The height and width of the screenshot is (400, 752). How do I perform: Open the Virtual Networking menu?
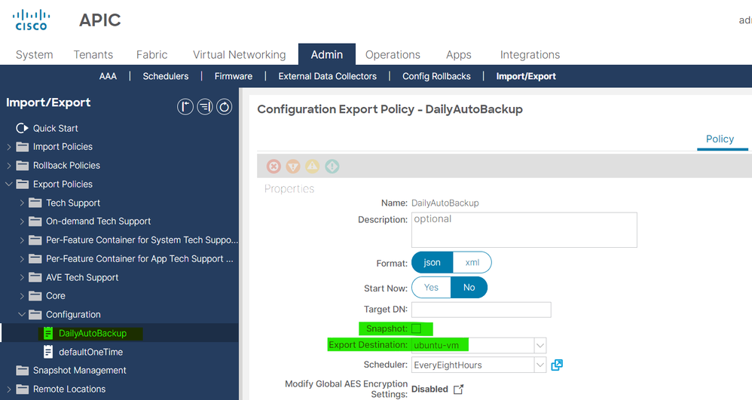[x=240, y=55]
